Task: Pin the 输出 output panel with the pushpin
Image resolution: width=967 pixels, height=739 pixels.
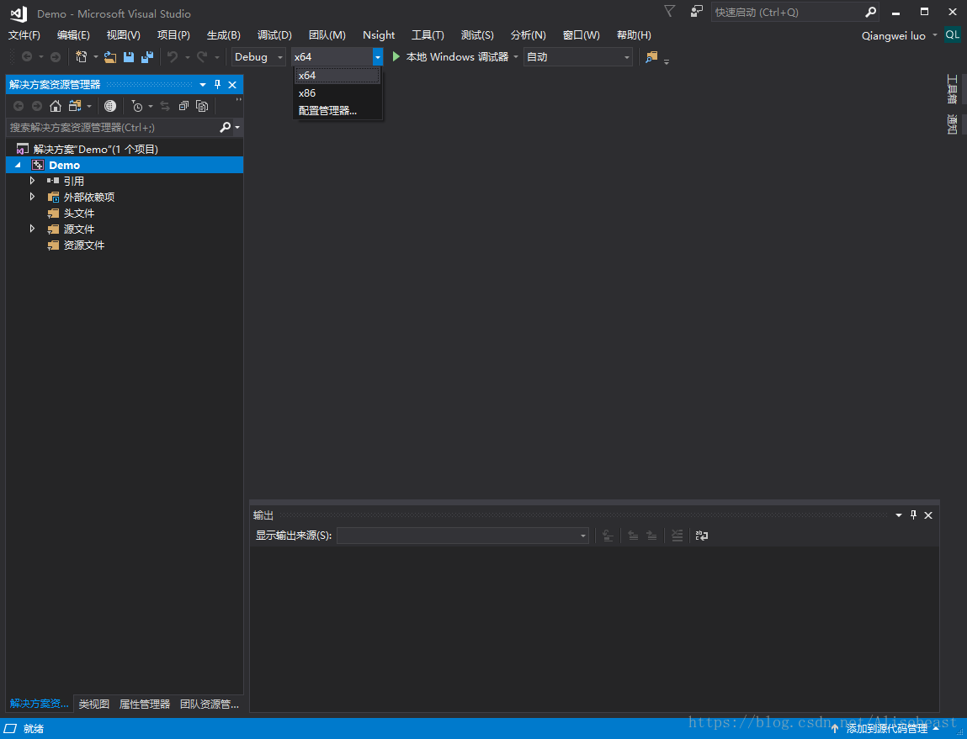Action: pos(913,515)
